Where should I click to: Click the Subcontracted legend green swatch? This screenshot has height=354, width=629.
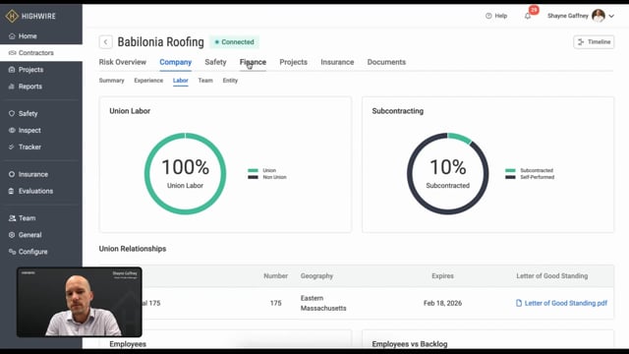510,170
